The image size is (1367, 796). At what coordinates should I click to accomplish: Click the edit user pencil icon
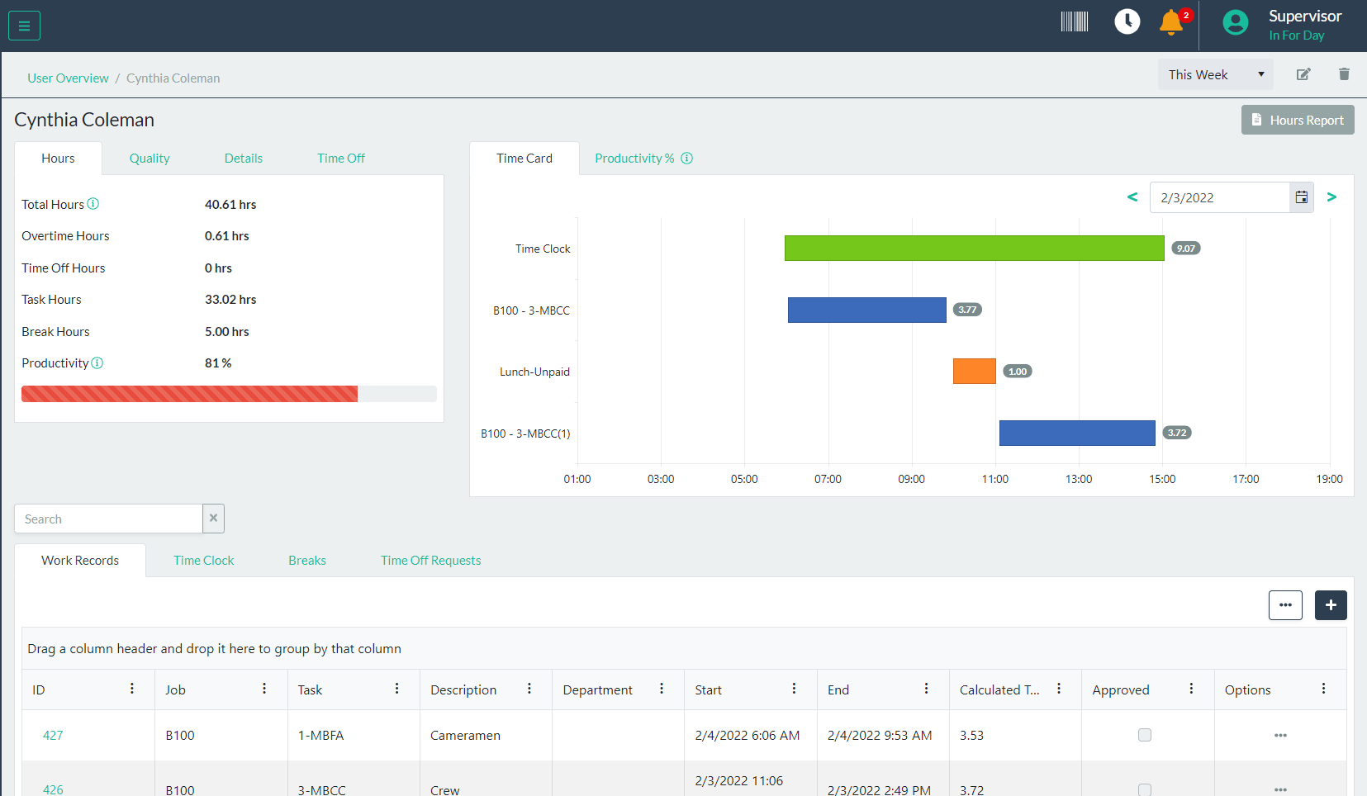[1303, 74]
